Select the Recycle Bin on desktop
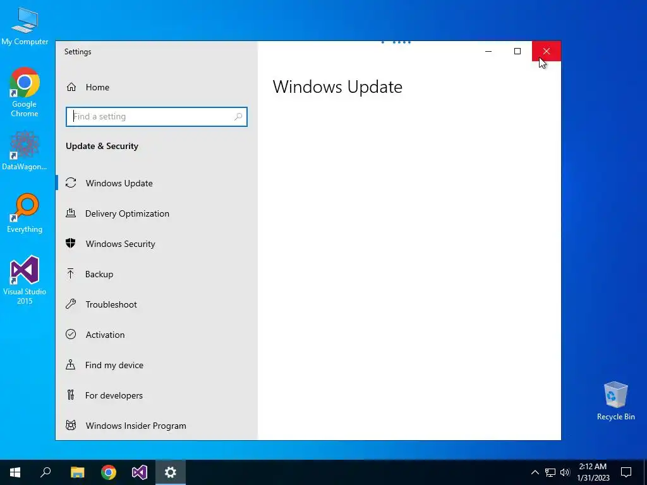The image size is (647, 485). (615, 400)
